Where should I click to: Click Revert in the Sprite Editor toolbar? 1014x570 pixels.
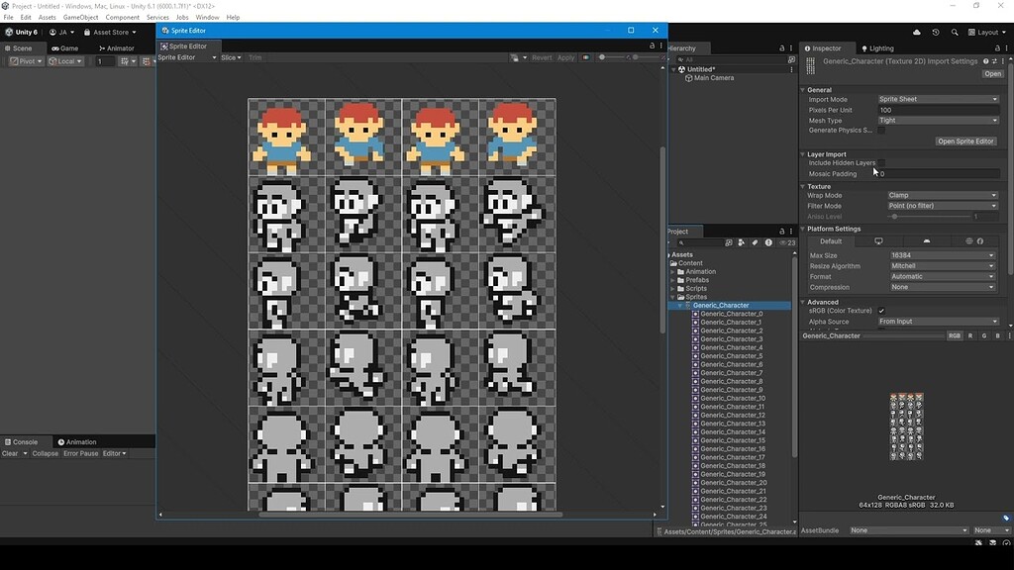542,57
